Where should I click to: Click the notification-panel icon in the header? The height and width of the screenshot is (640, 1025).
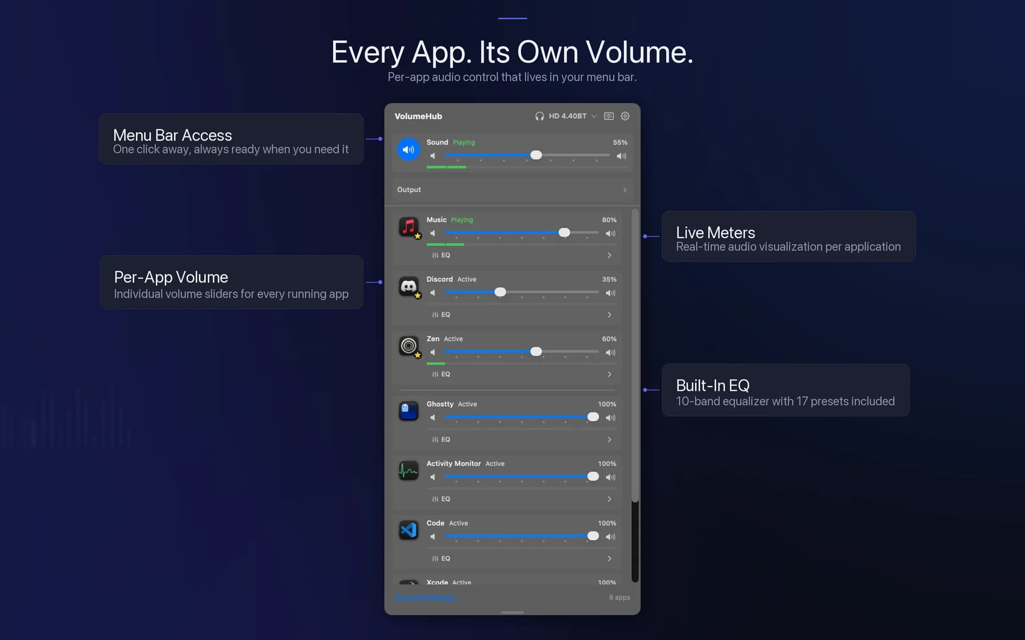pos(609,116)
